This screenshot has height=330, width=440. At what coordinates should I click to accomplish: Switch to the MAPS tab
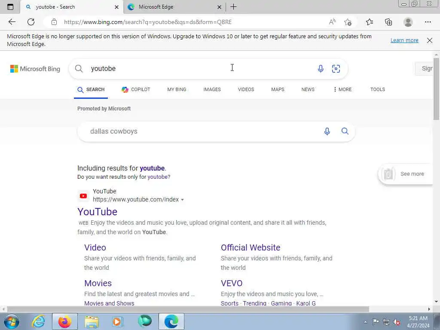[278, 89]
